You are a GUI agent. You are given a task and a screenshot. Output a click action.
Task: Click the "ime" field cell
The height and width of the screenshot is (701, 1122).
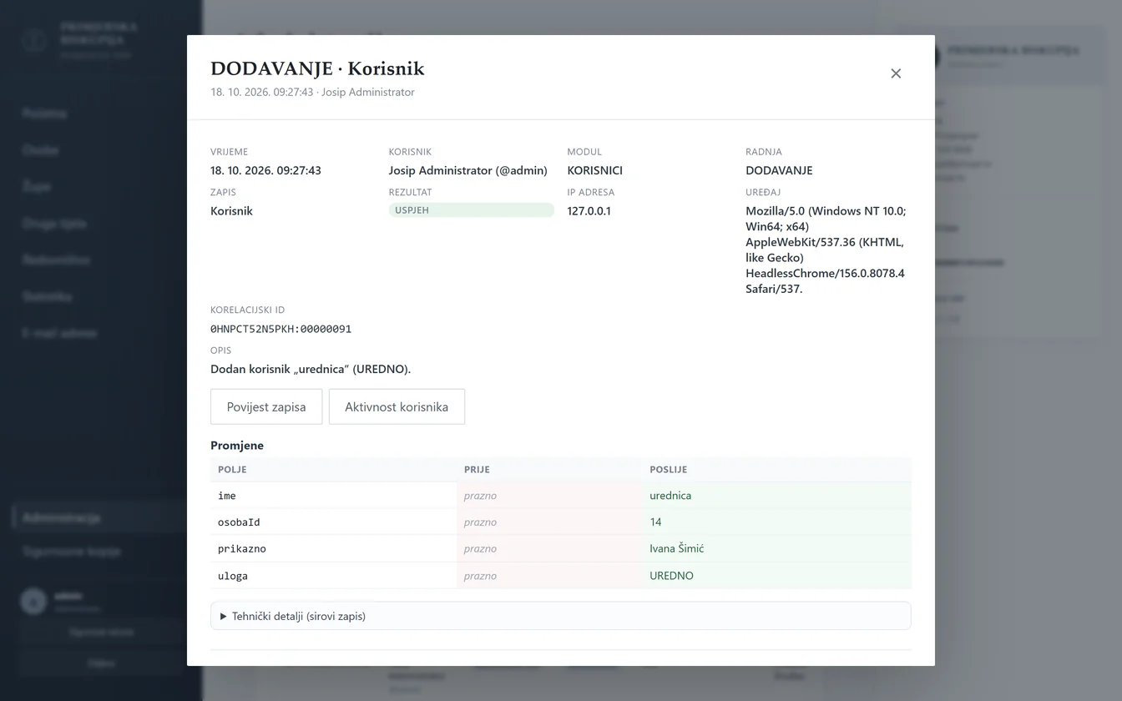[334, 496]
